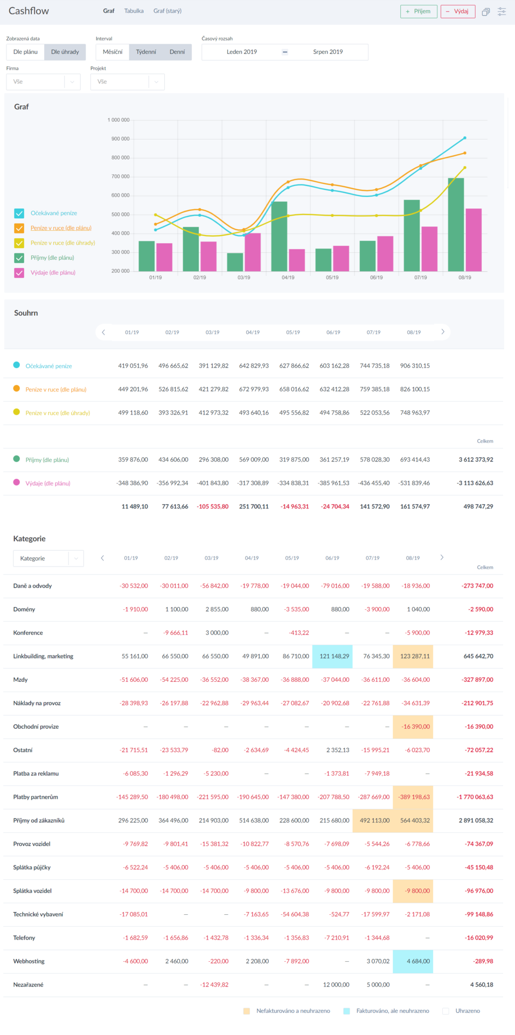
Task: Click the Leden 2019 start date field
Action: pos(242,52)
